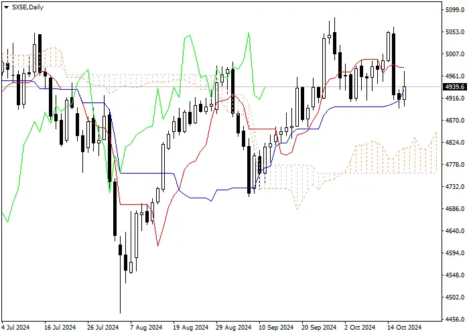The height and width of the screenshot is (335, 469).
Task: Select date label 2 Oct 2024
Action: point(360,328)
